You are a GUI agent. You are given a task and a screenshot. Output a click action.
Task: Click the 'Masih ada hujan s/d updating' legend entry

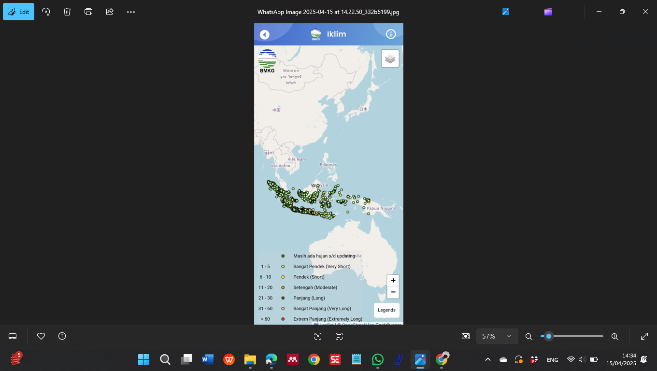pyautogui.click(x=324, y=256)
